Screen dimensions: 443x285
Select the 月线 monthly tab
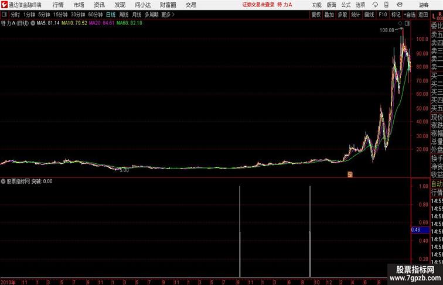[x=137, y=15]
